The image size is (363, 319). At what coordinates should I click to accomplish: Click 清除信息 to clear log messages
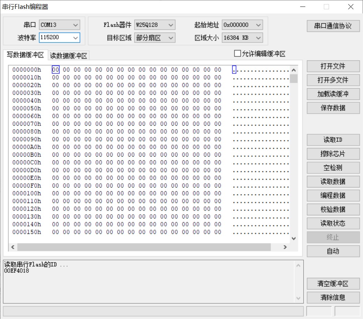click(x=333, y=298)
